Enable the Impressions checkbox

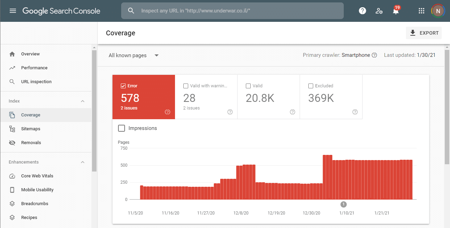122,128
